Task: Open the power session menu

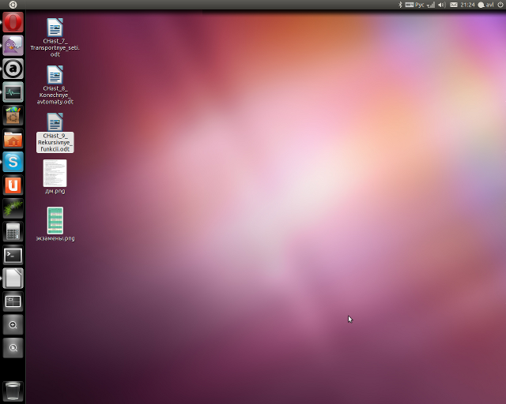Action: [499, 5]
